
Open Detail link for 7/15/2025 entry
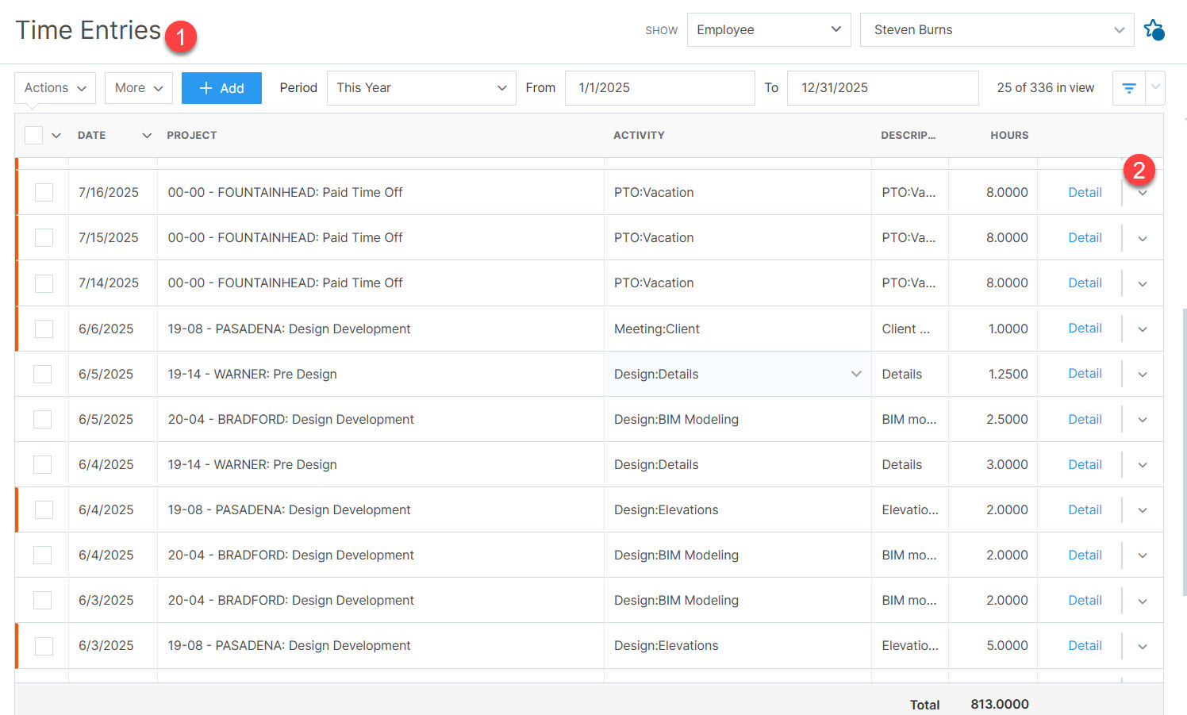click(x=1085, y=237)
